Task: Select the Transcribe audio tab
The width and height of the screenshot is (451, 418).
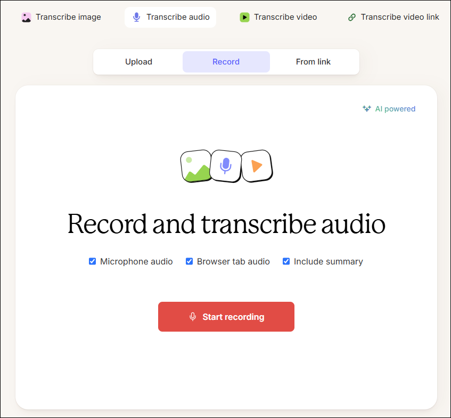Action: [170, 17]
